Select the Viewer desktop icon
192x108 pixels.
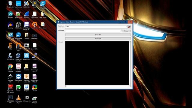18,88
